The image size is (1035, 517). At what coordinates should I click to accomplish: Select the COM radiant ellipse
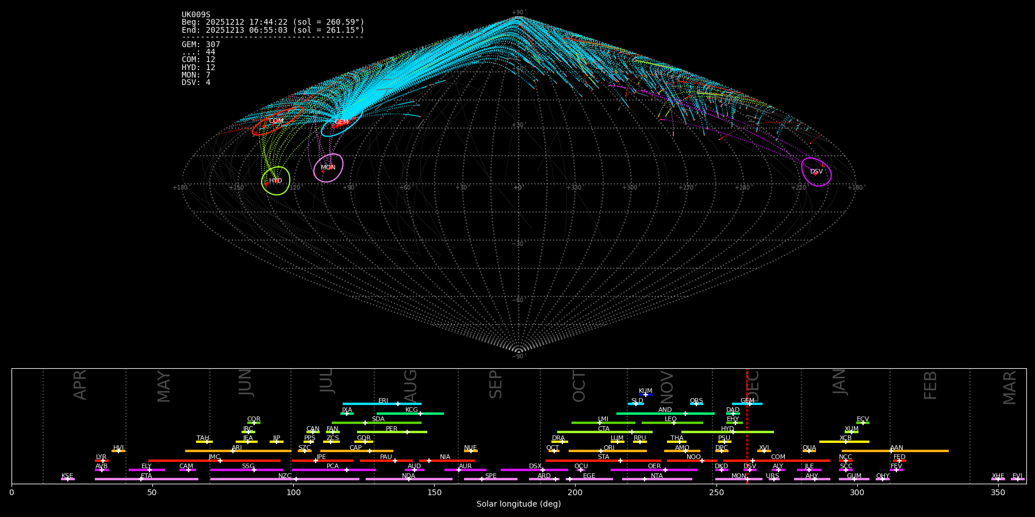click(x=277, y=121)
